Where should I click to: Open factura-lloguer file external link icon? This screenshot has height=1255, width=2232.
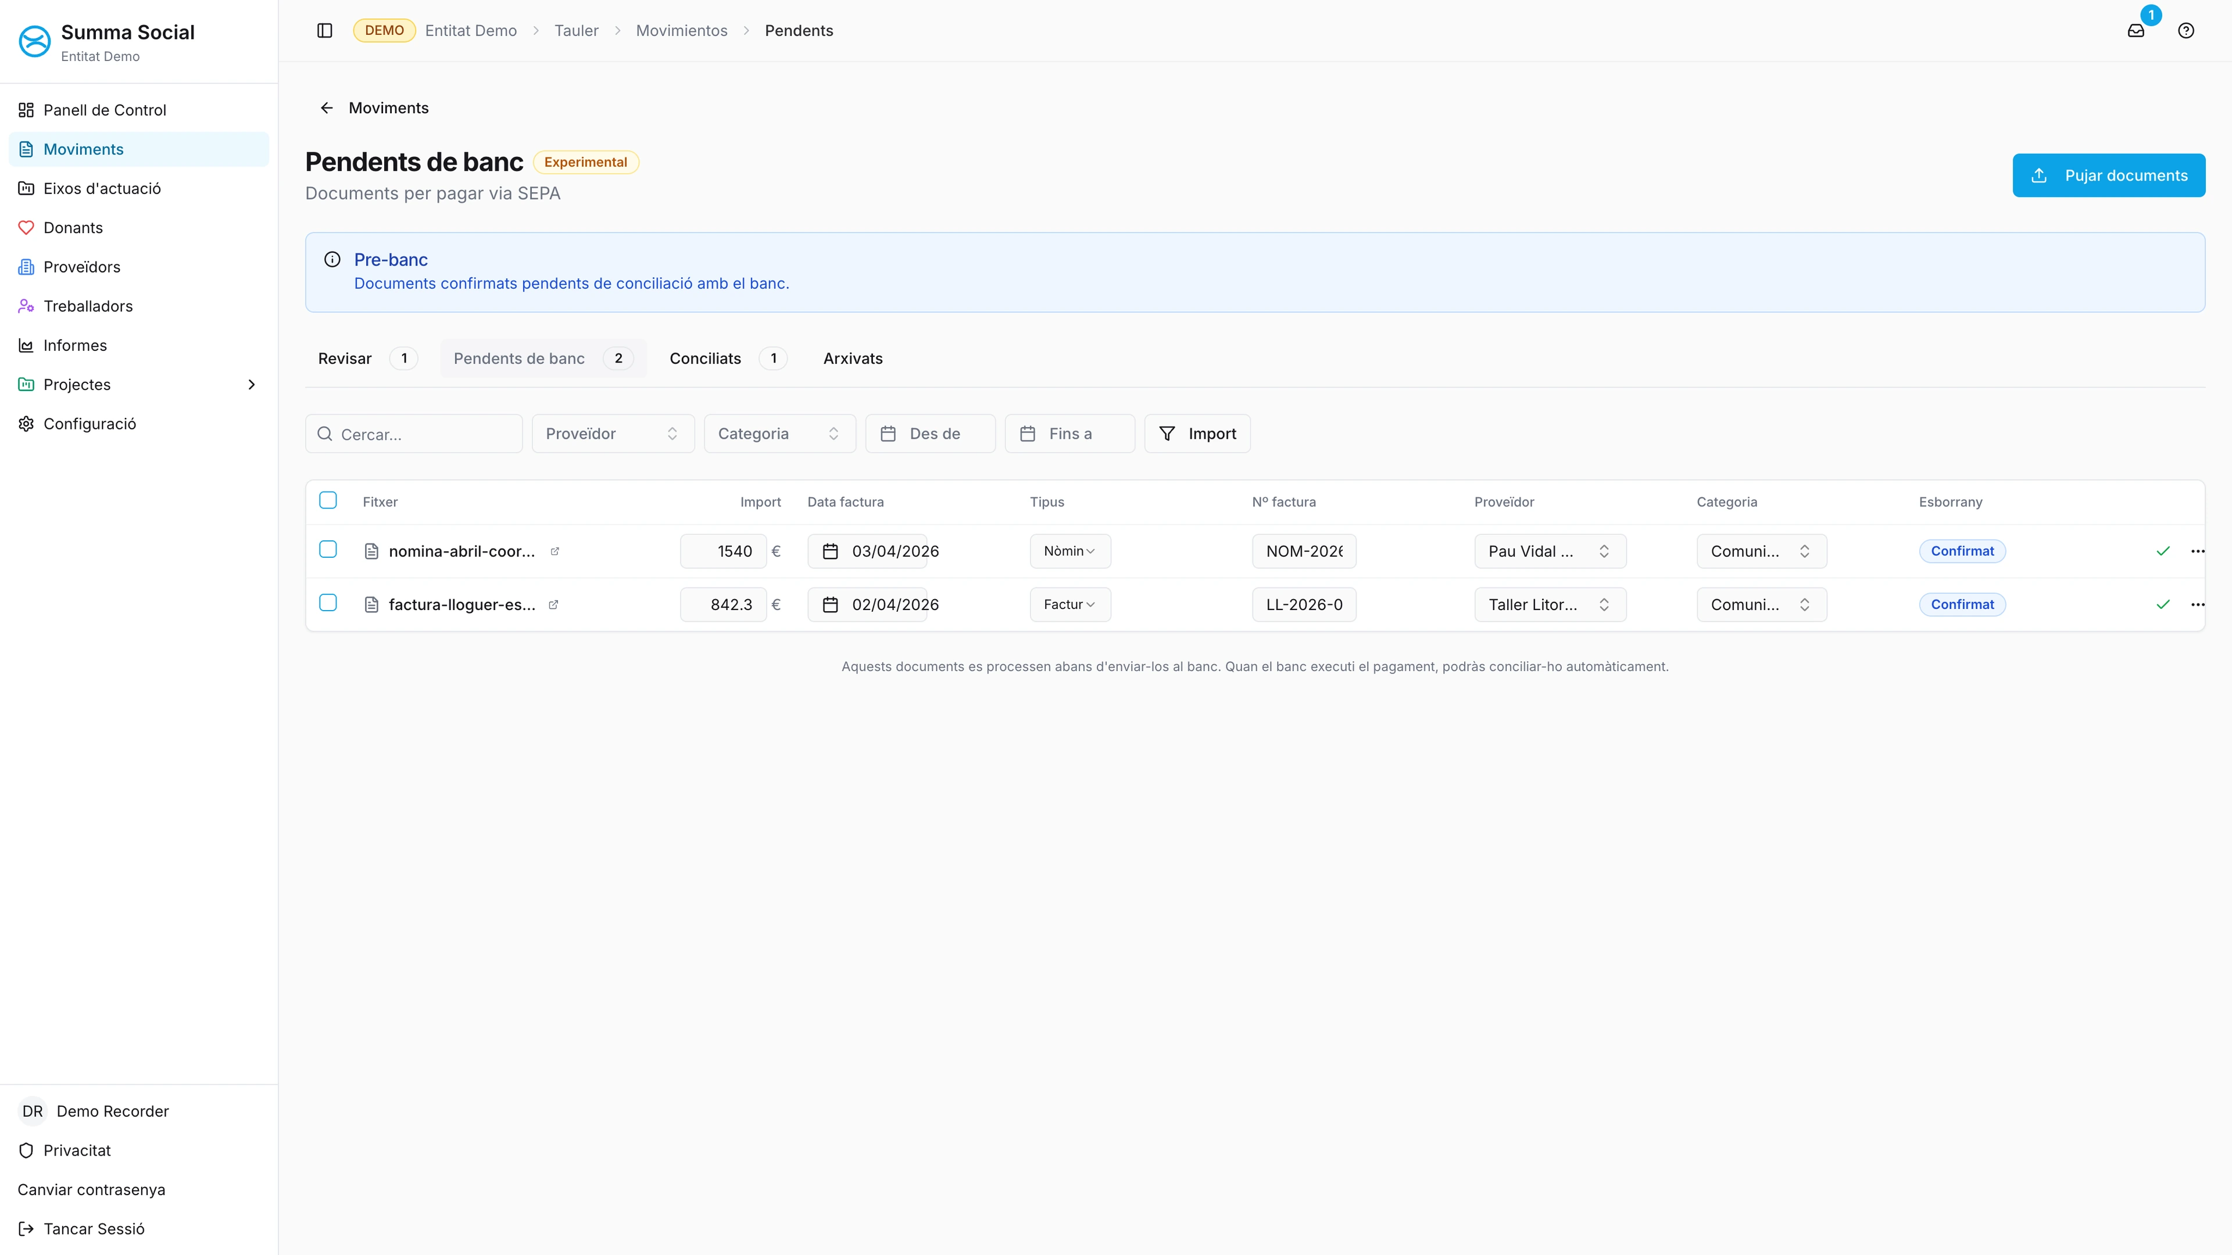[554, 604]
